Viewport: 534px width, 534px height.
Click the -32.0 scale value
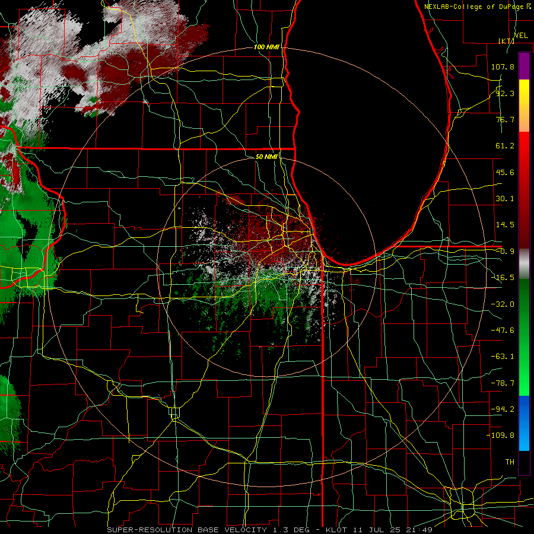point(503,304)
